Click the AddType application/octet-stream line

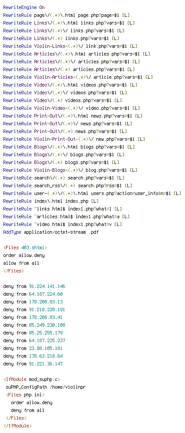click(51, 232)
